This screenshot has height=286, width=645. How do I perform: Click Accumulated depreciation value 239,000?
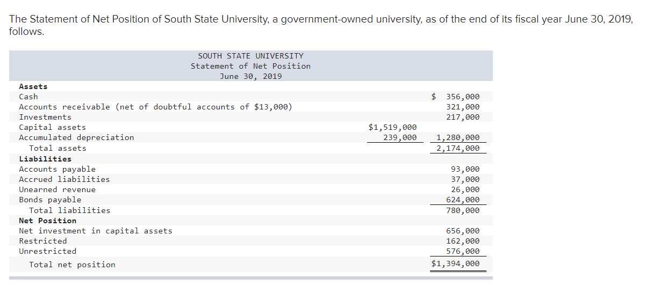click(400, 137)
